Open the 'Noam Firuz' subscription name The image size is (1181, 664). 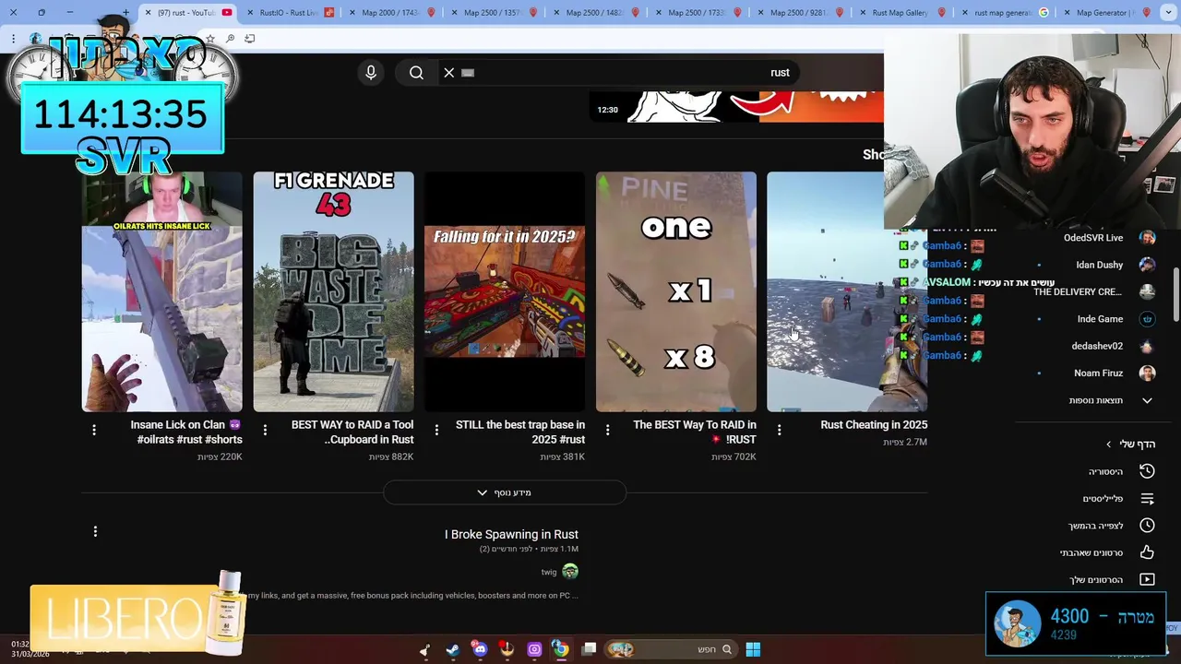pyautogui.click(x=1098, y=373)
